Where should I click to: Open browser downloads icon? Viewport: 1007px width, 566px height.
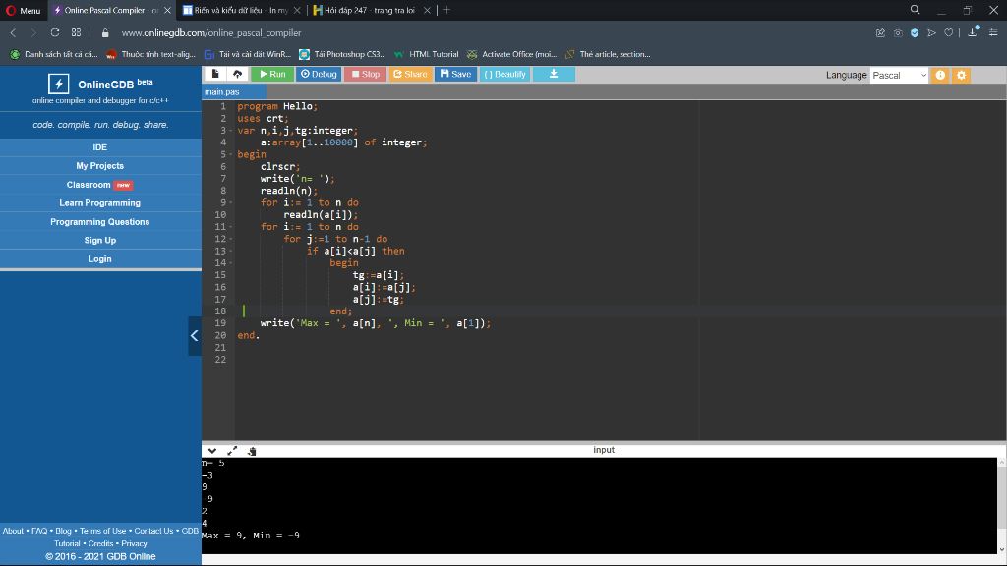coord(973,32)
